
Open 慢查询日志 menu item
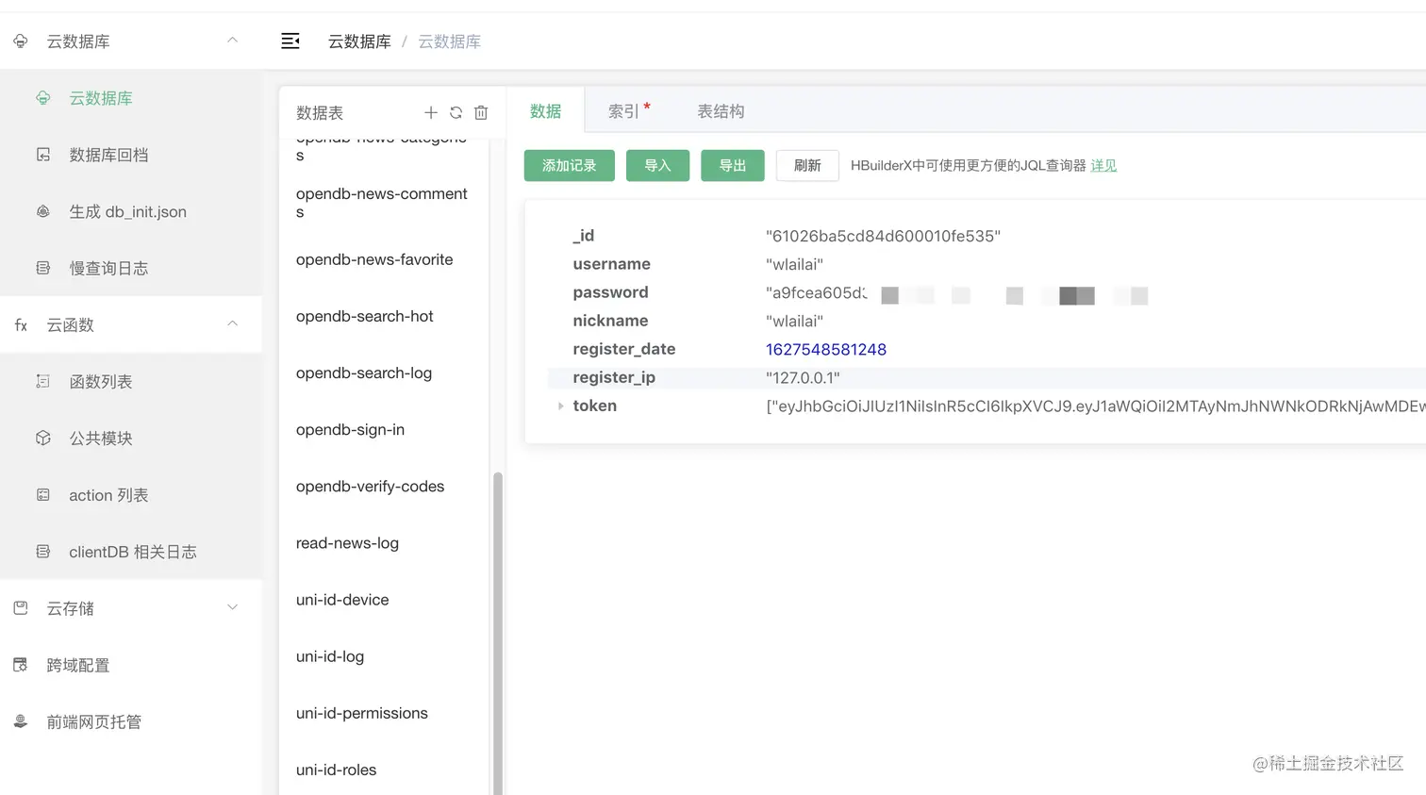click(x=131, y=268)
